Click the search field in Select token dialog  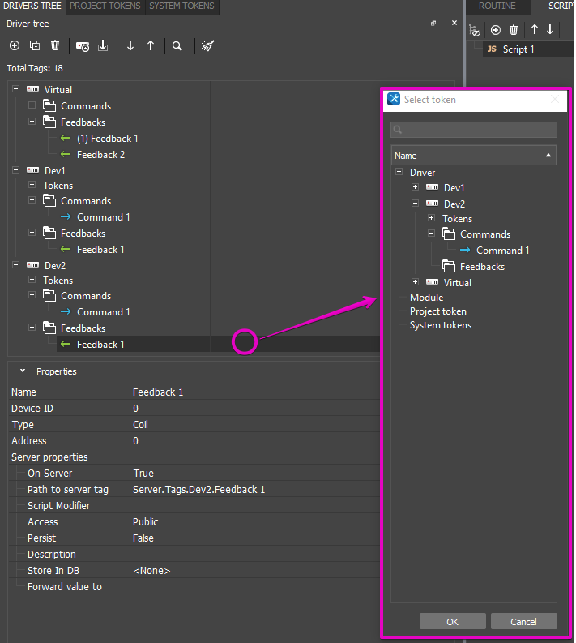[474, 130]
